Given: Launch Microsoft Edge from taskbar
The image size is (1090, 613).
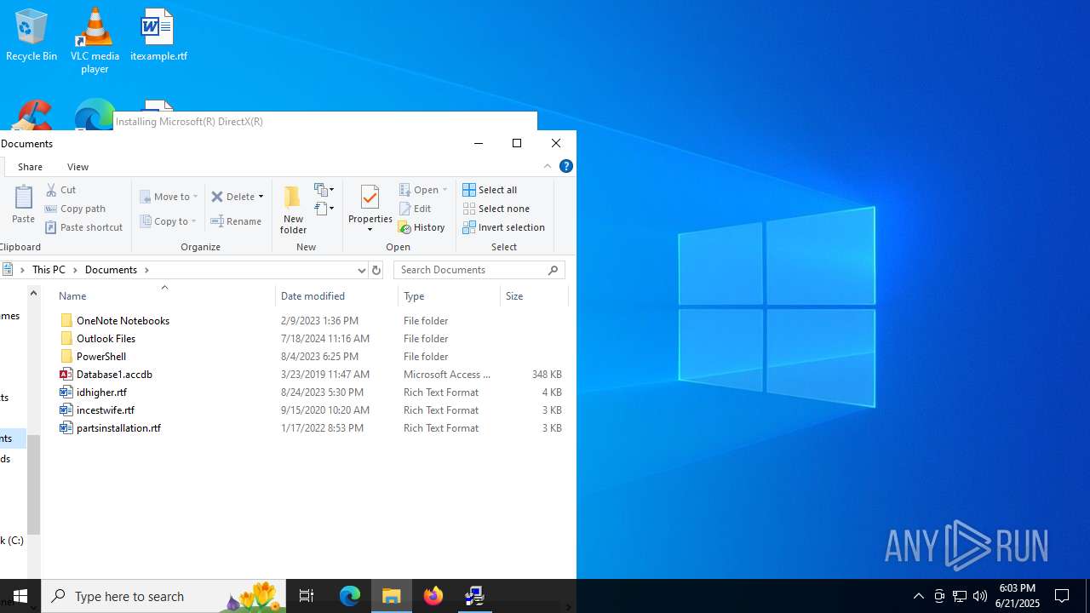Looking at the screenshot, I should click(350, 596).
